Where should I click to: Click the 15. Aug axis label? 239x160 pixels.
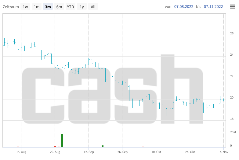point(21,152)
